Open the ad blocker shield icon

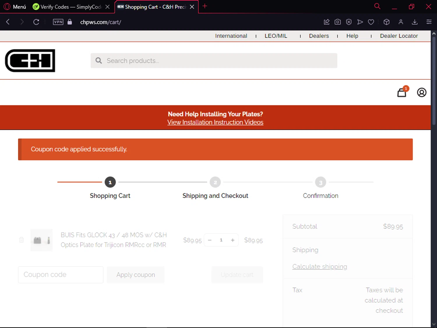349,22
